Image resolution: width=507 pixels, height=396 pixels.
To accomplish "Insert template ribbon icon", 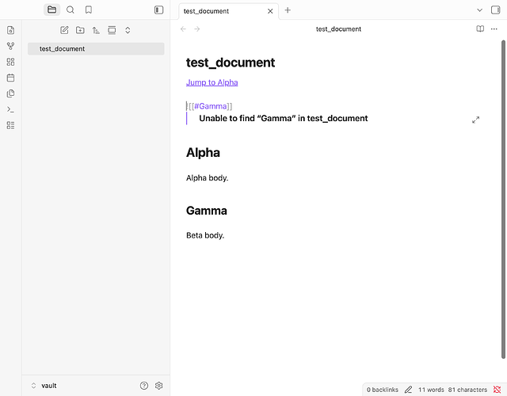I will pos(10,93).
